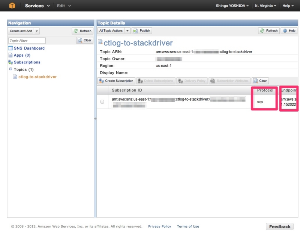Collapse the Topics (1) tree node
Viewport: 300px width, 231px height.
coord(10,69)
